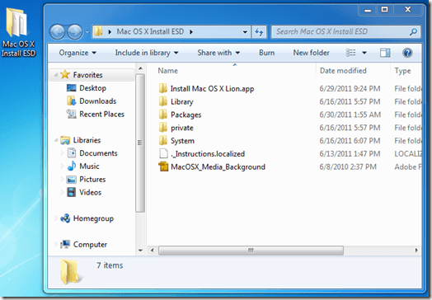This screenshot has height=300, width=432.
Task: Expand the Homegroup node
Action: click(x=56, y=218)
